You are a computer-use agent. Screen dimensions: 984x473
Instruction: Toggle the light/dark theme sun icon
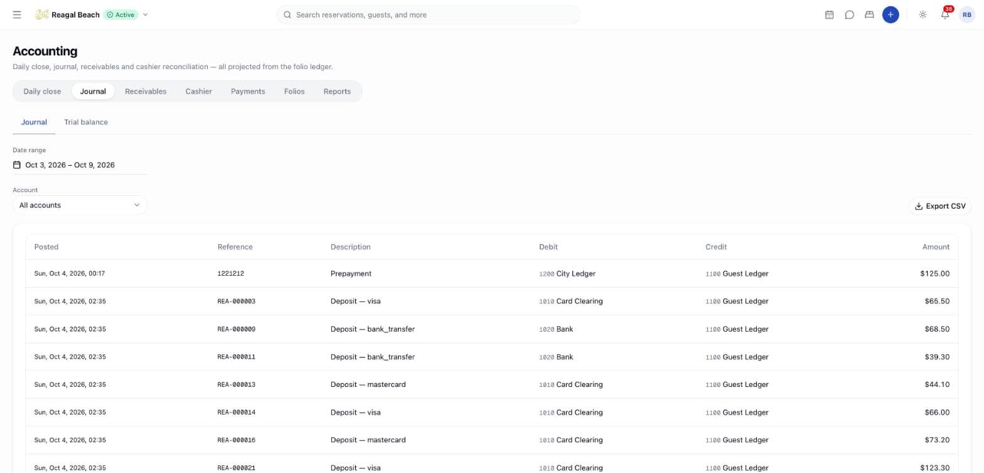922,14
